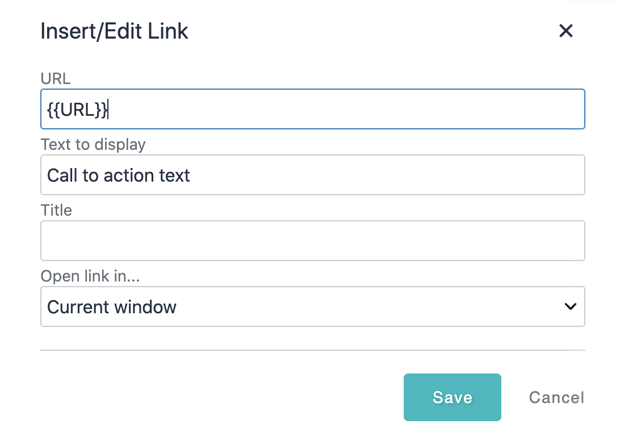
Task: Place the cursor in the Title field
Action: click(312, 241)
